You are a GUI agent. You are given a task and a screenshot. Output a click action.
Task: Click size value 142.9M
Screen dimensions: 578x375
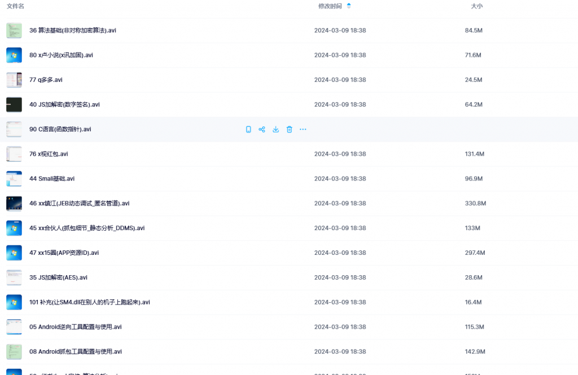point(475,351)
